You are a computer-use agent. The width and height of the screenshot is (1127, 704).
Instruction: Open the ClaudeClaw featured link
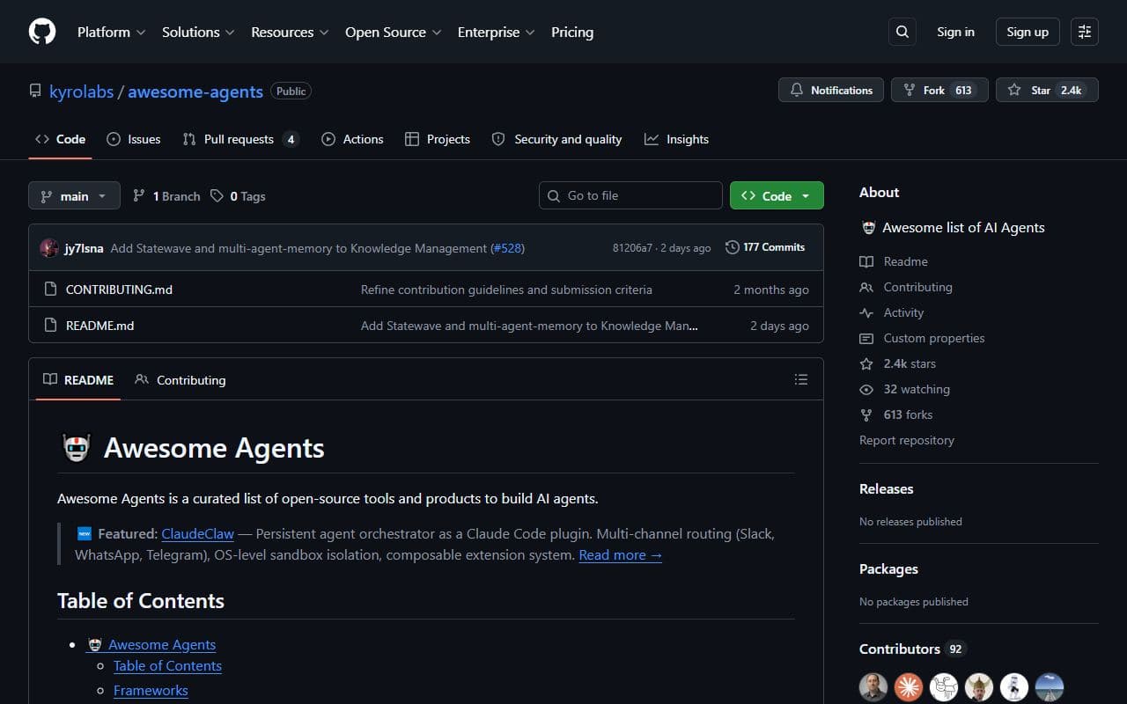(198, 533)
